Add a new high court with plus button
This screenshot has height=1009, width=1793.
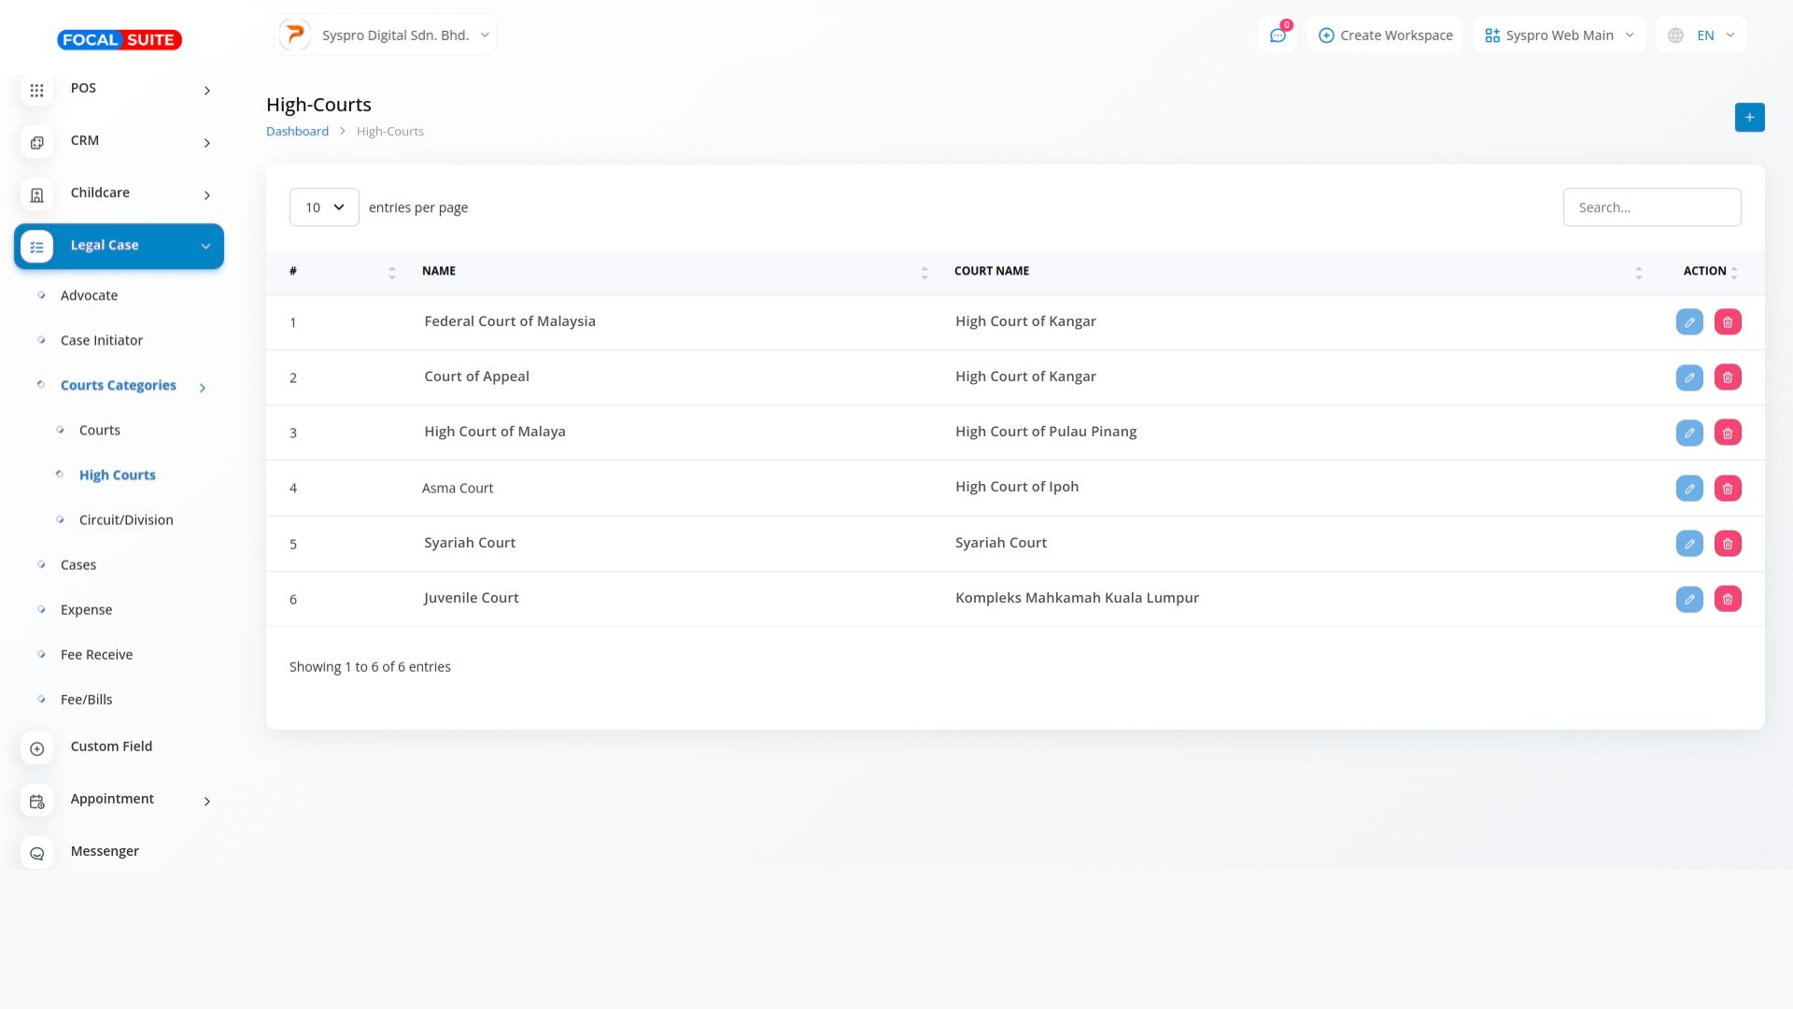click(x=1749, y=118)
